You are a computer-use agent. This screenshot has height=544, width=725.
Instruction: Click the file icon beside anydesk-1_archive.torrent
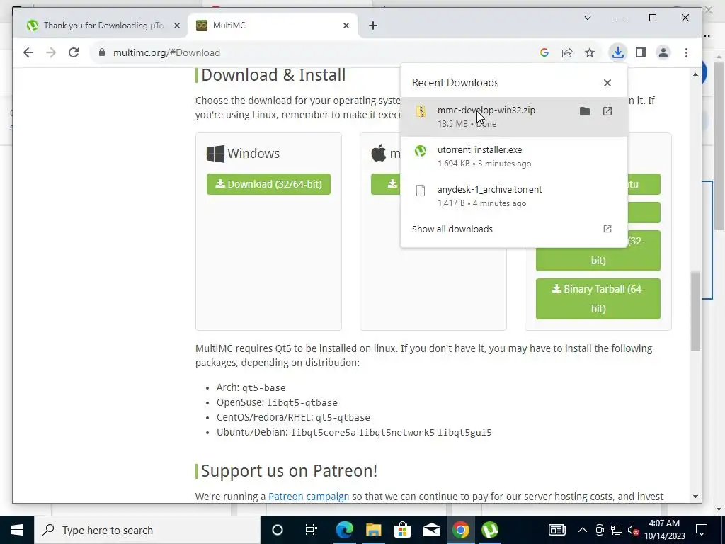[421, 191]
